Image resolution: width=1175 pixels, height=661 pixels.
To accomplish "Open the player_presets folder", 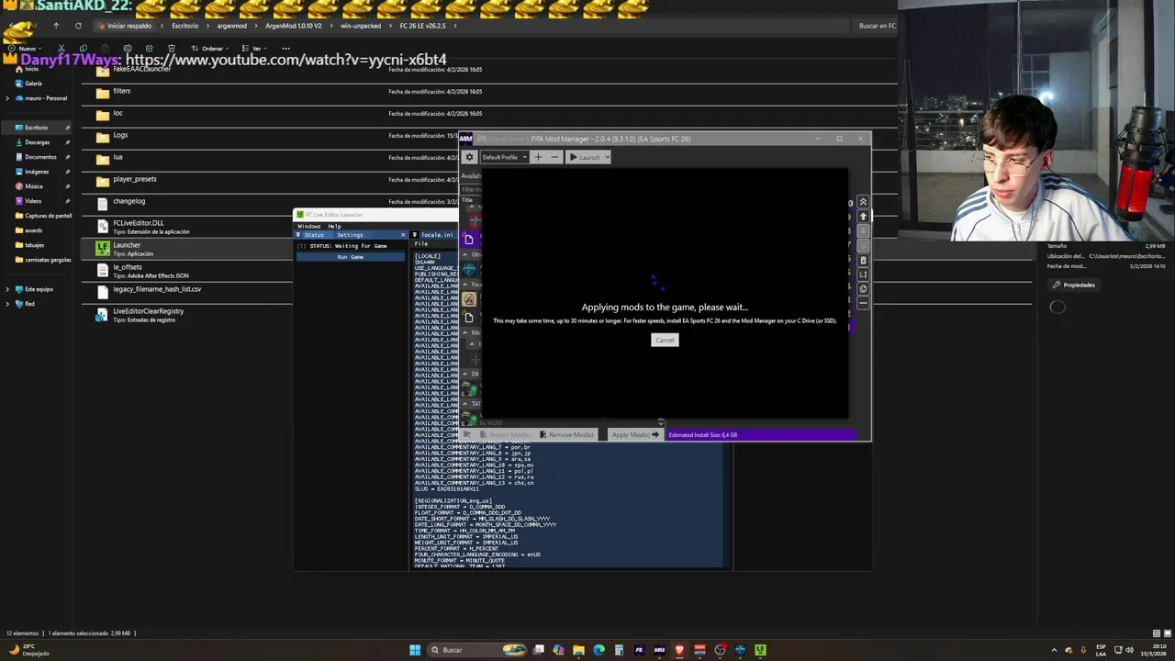I will 134,180.
